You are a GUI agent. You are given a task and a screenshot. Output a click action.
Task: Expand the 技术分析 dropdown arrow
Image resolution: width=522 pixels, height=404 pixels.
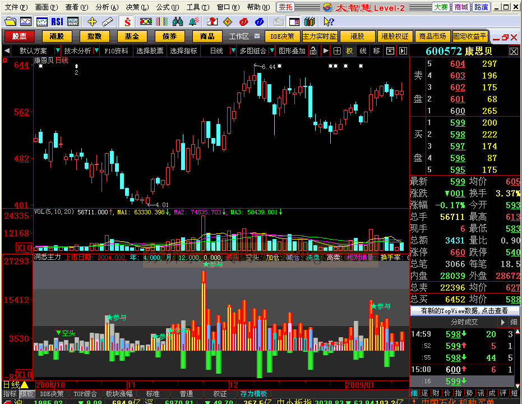coord(96,51)
